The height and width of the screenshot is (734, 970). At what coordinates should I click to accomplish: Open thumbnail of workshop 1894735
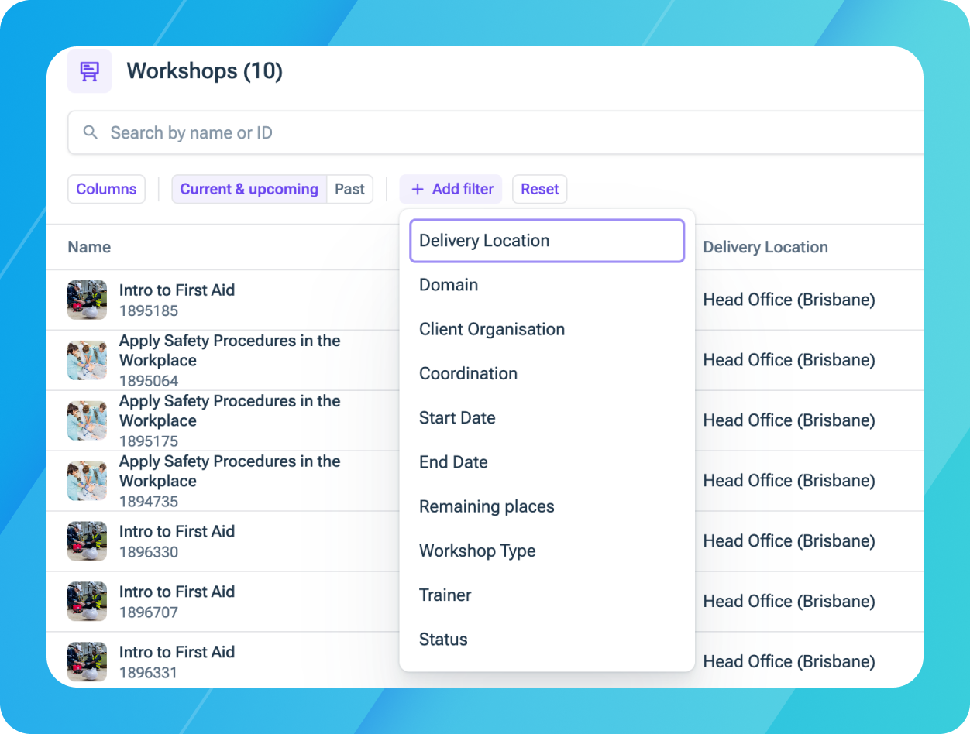point(87,482)
